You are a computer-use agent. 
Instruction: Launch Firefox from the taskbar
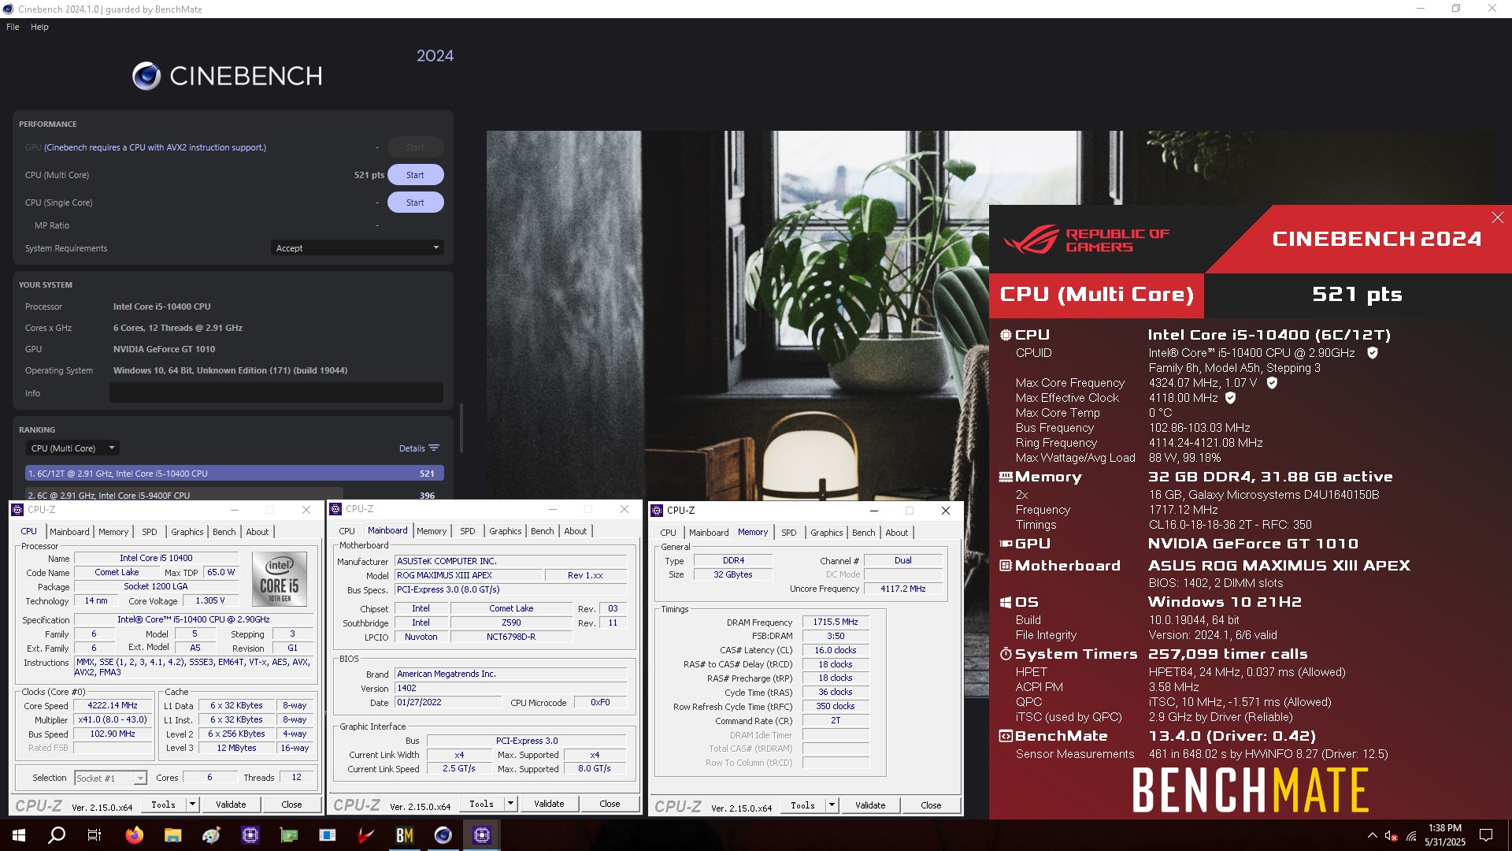pyautogui.click(x=135, y=835)
